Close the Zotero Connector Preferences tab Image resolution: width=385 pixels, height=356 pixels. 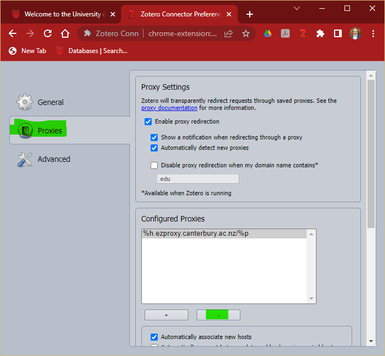tap(229, 14)
